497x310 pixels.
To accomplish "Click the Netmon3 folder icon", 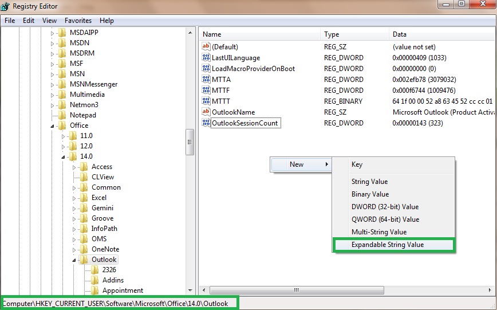I will click(62, 105).
